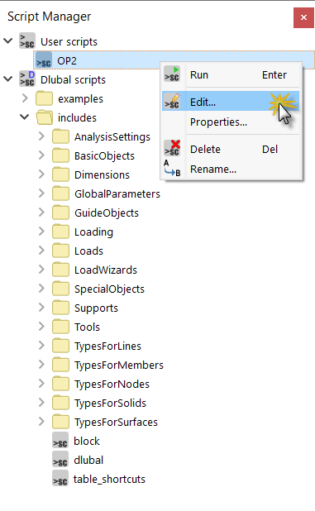Expand the TypesForSolids folder chevron
Screen dimensions: 315x511
click(41, 402)
